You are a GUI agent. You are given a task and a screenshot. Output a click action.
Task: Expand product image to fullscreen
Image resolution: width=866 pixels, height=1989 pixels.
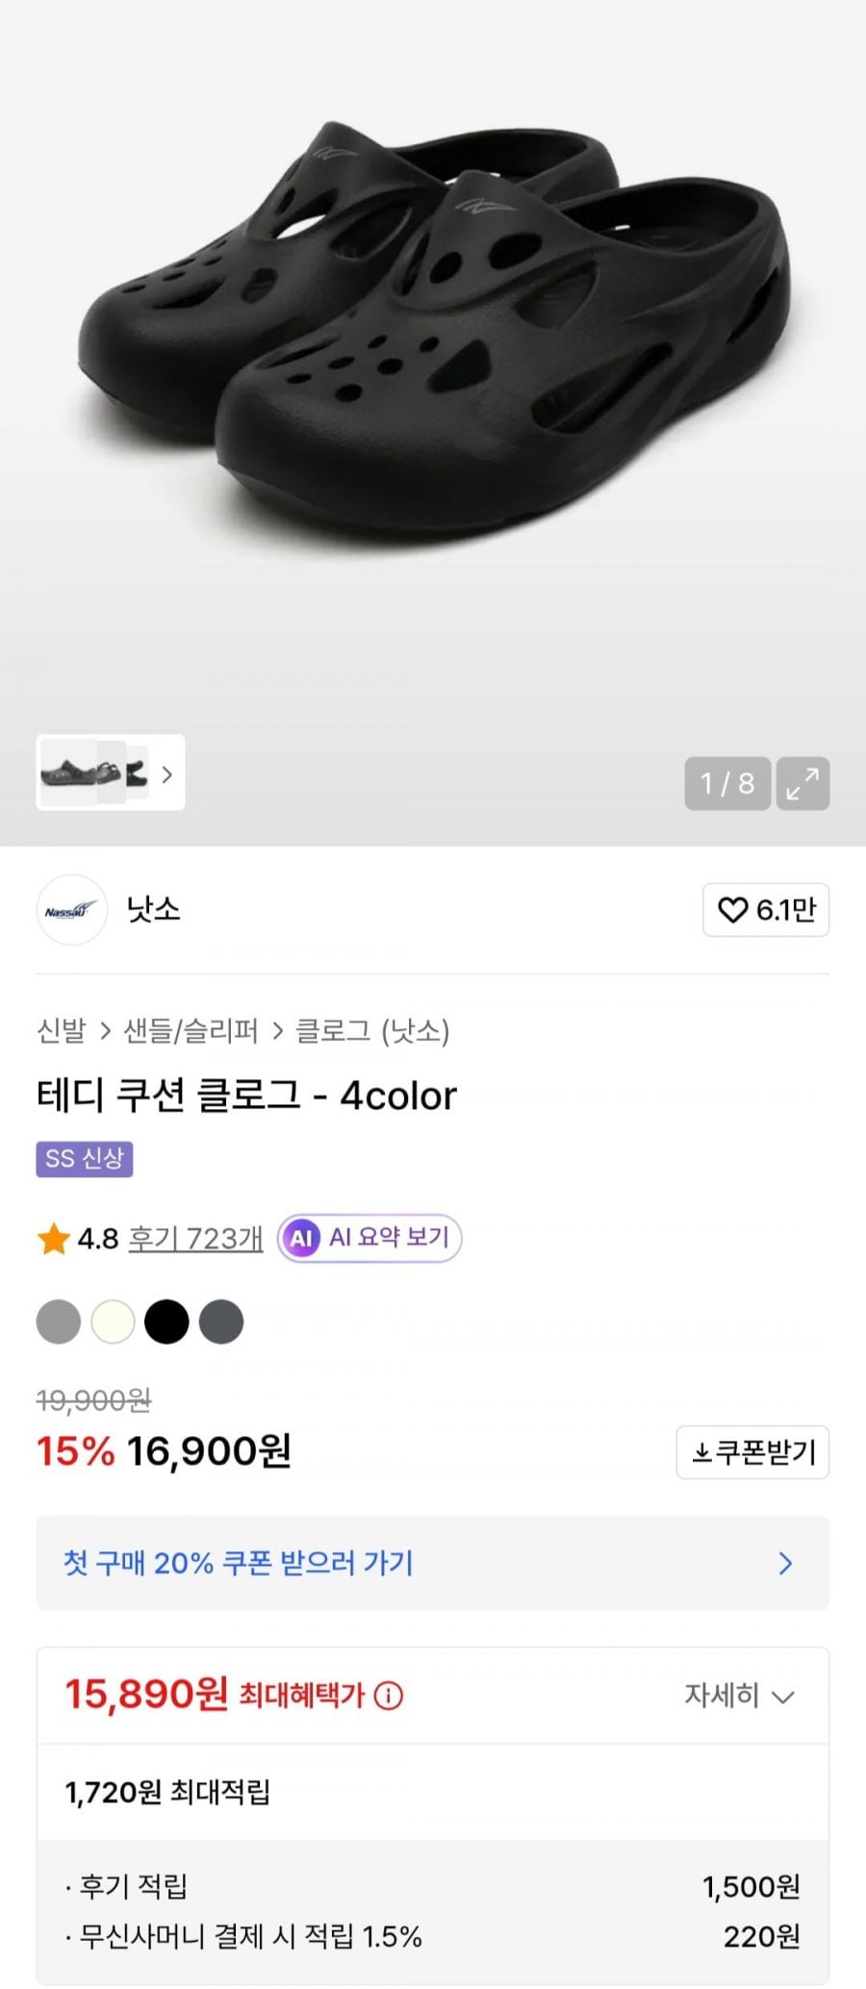pyautogui.click(x=802, y=783)
